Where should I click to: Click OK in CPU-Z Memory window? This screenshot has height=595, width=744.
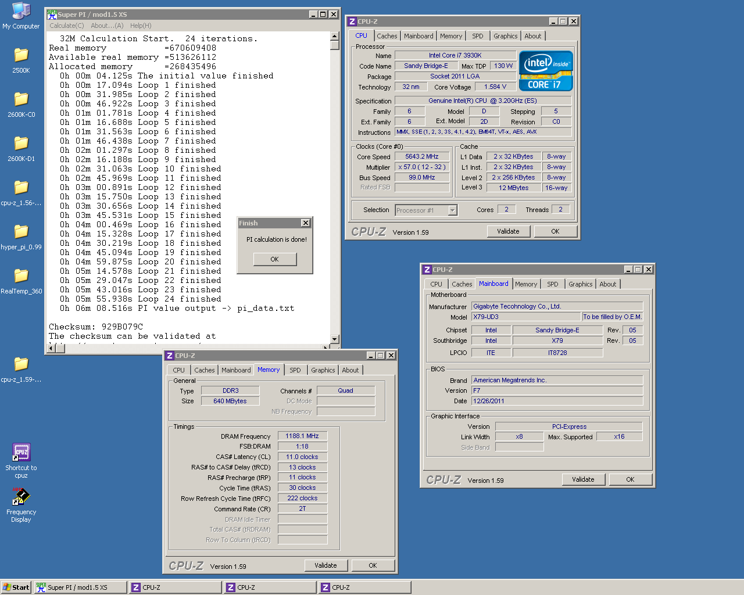(x=373, y=565)
